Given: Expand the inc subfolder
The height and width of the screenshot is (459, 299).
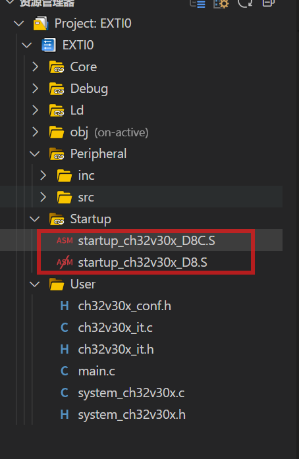Looking at the screenshot, I should point(43,175).
